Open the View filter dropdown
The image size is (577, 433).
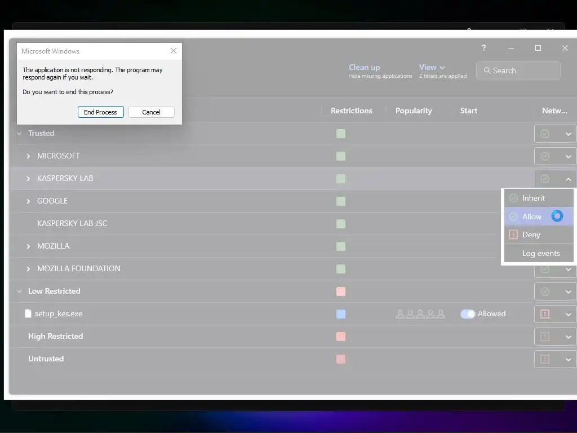(432, 68)
